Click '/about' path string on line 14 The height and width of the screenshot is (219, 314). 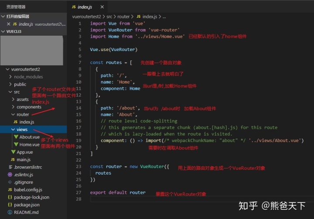coord(127,108)
